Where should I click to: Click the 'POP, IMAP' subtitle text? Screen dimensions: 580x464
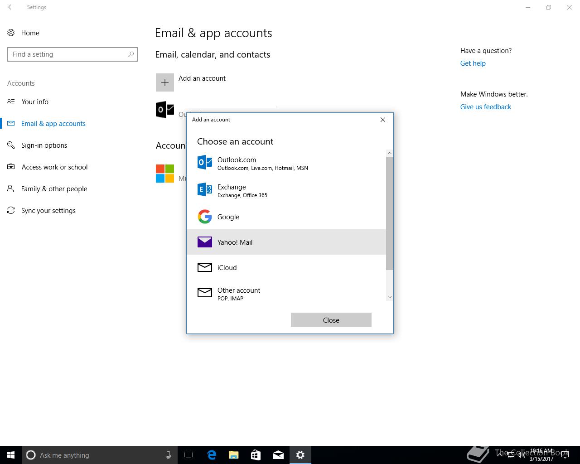coord(230,299)
